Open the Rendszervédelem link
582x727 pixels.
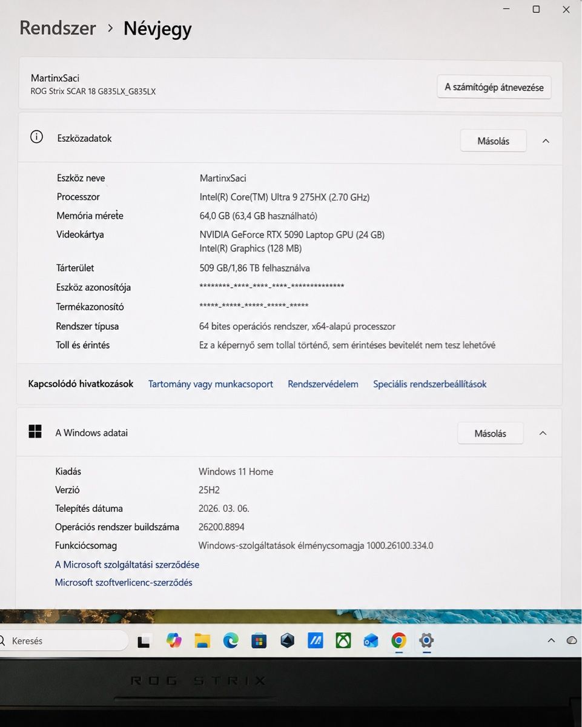click(x=323, y=383)
